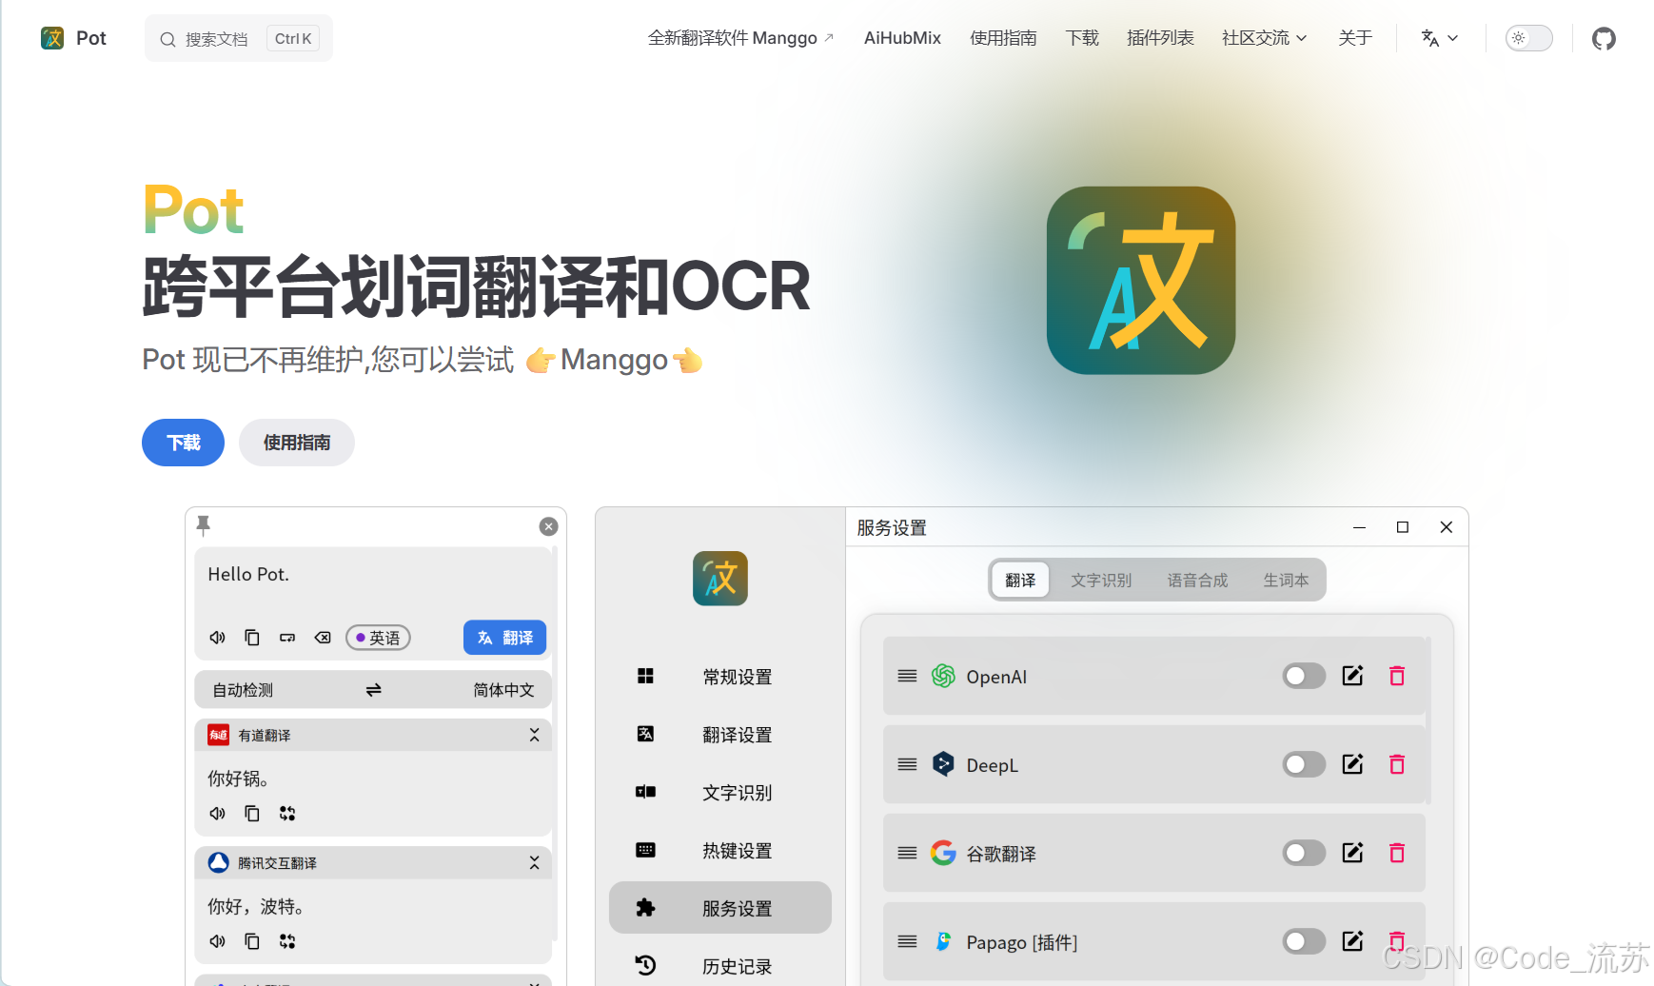
Task: Delete the DeepL service
Action: click(x=1397, y=764)
